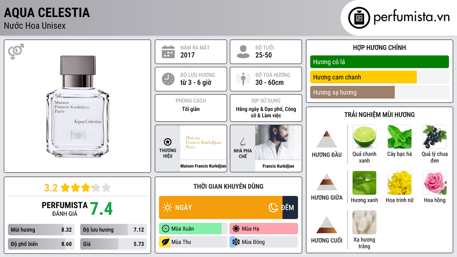The image size is (457, 257).
Task: Click the nose icon above Nhà pha chế
Action: (x=242, y=142)
